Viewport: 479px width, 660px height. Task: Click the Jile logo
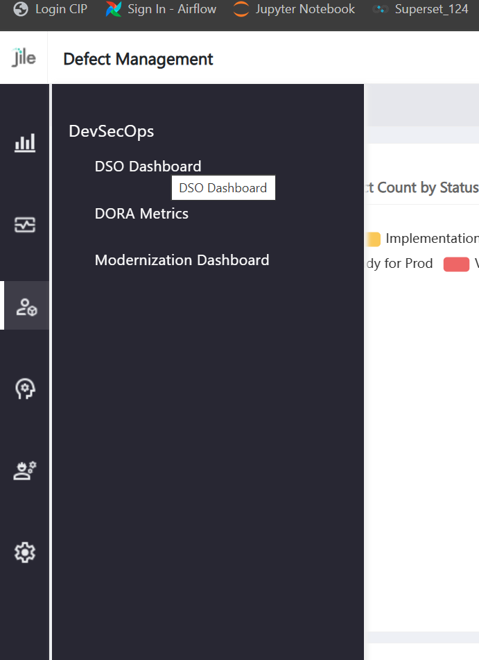point(24,59)
